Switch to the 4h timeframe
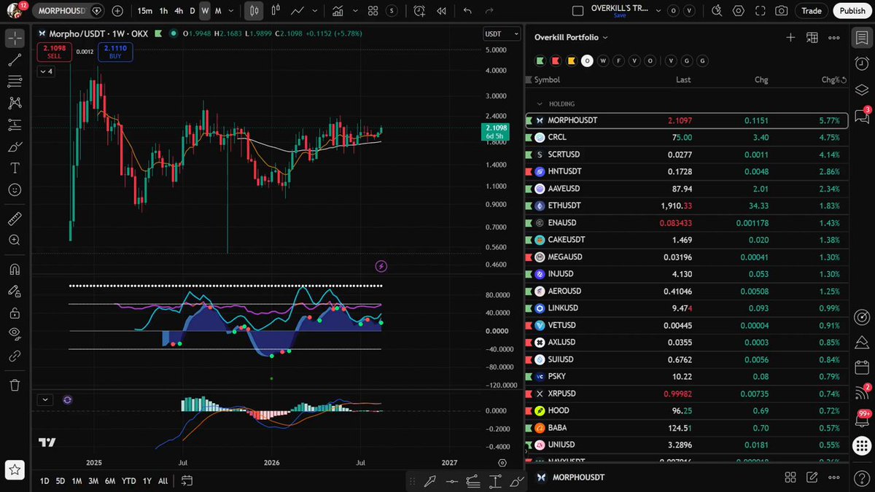Image resolution: width=875 pixels, height=492 pixels. coord(179,11)
